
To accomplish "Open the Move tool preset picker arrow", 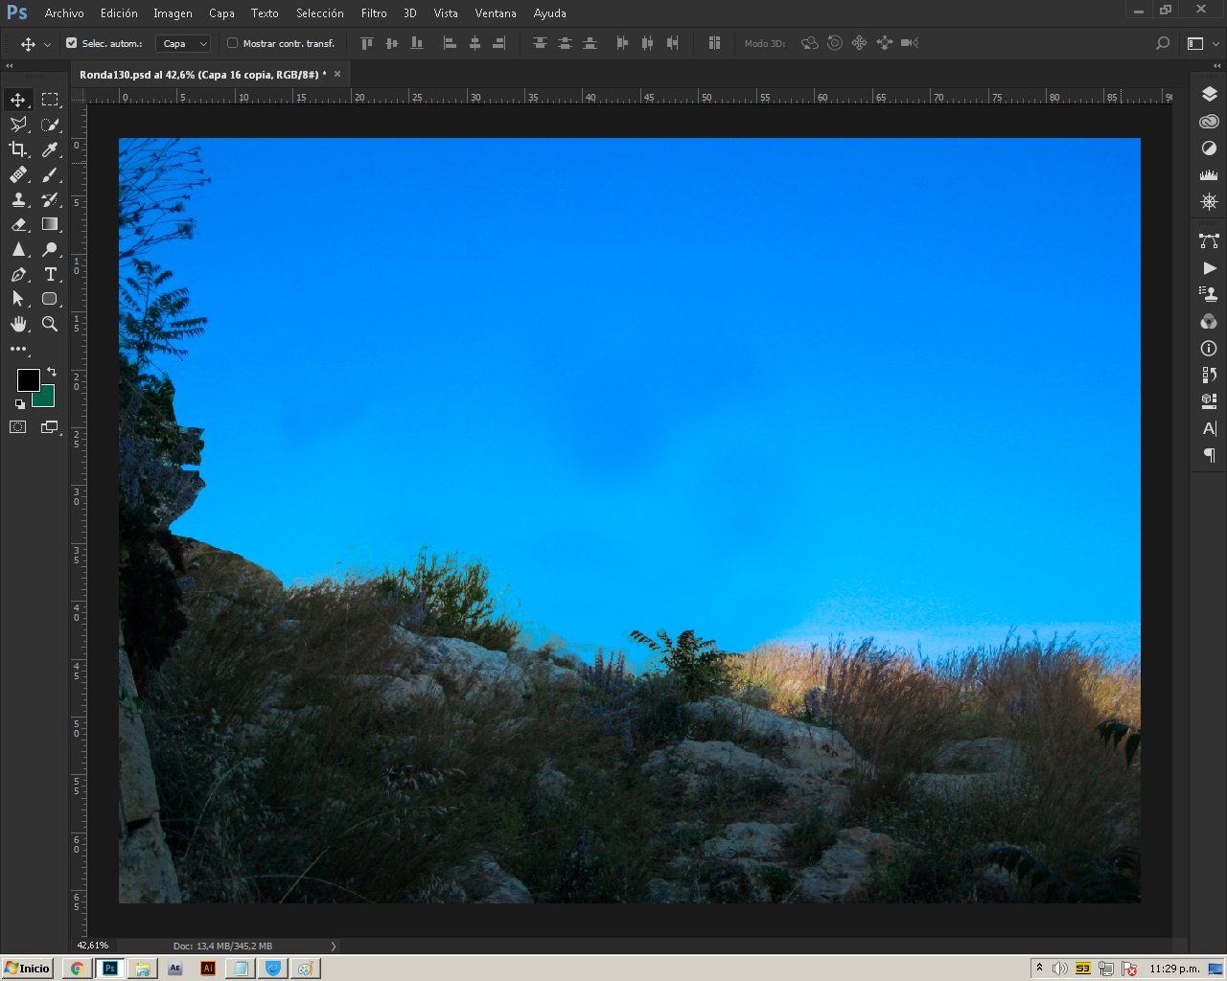I will click(47, 44).
